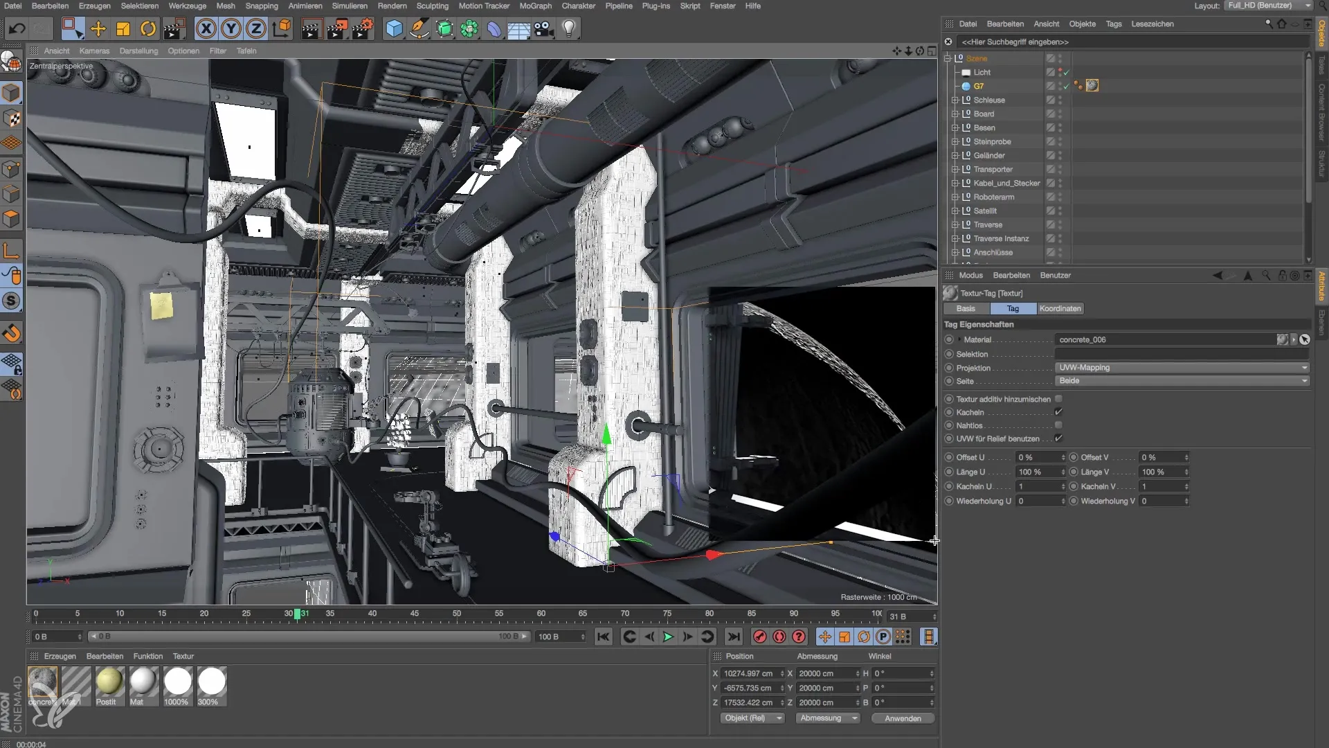This screenshot has width=1329, height=748.
Task: Toggle Y axis lock
Action: click(231, 28)
